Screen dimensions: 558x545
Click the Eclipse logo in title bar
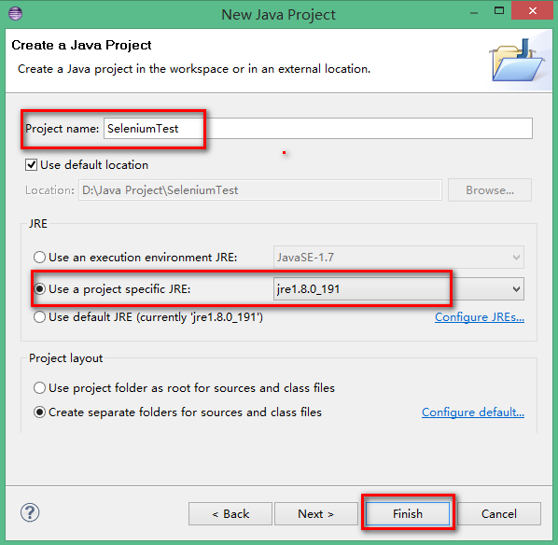coord(15,13)
